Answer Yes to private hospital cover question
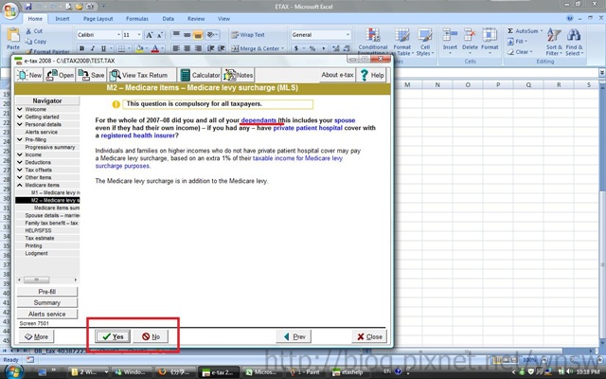 pos(113,336)
